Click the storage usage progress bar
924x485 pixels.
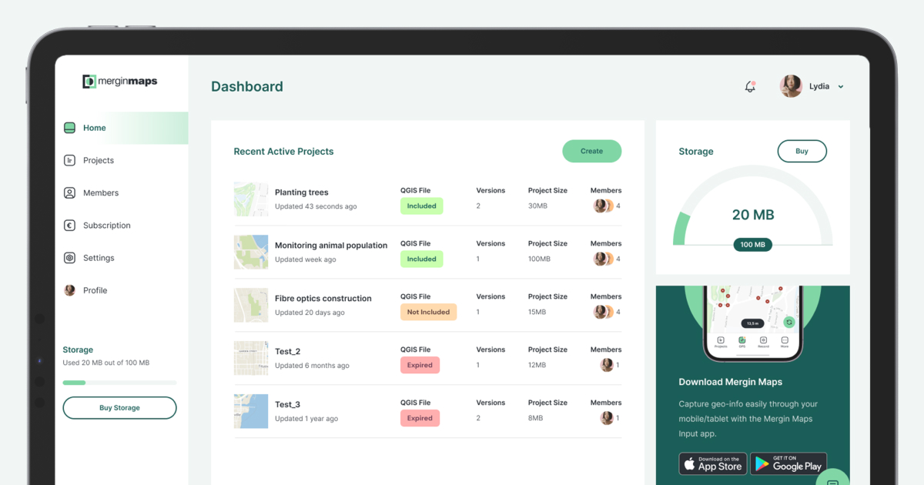[x=119, y=382]
